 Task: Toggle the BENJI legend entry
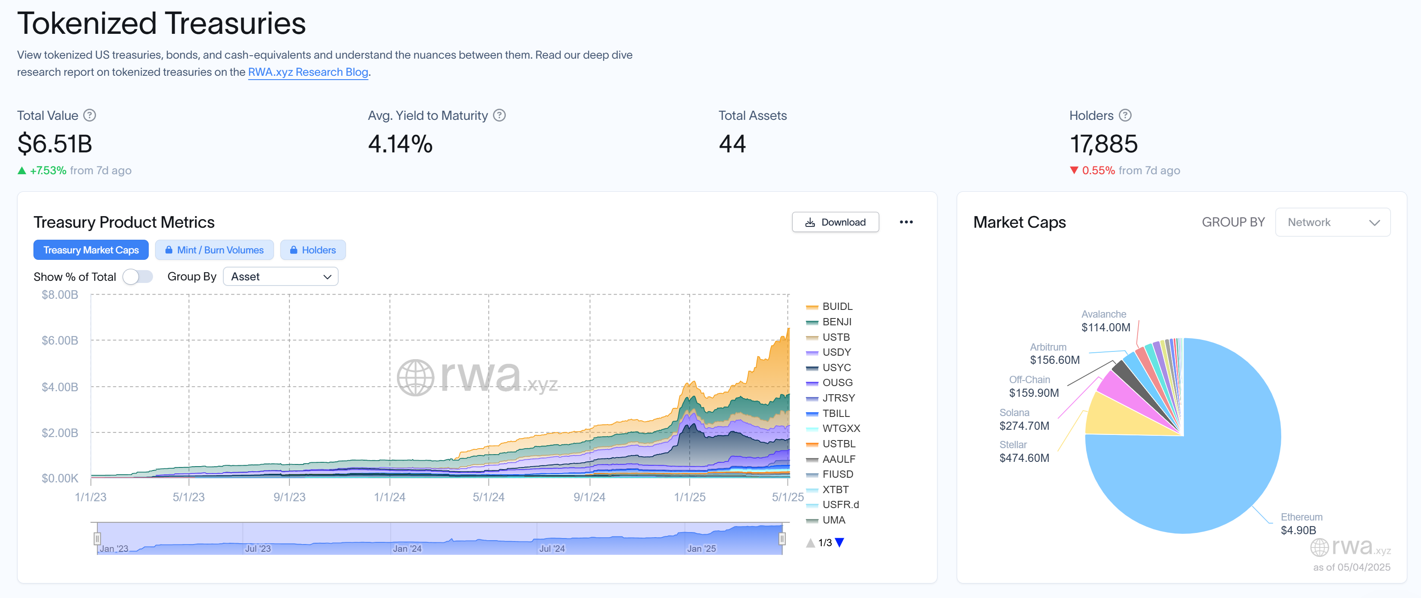coord(836,321)
